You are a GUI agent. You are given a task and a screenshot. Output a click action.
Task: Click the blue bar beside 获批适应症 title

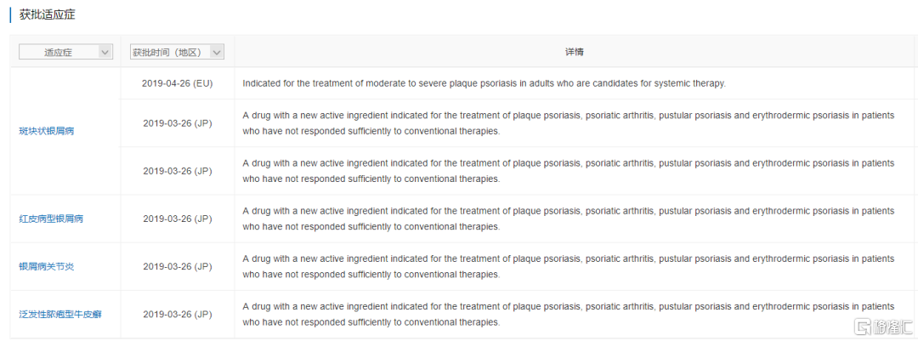pos(10,15)
